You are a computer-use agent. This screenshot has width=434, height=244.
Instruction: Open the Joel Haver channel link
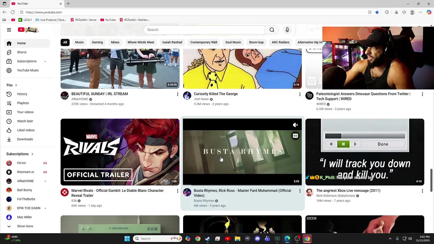(x=201, y=99)
